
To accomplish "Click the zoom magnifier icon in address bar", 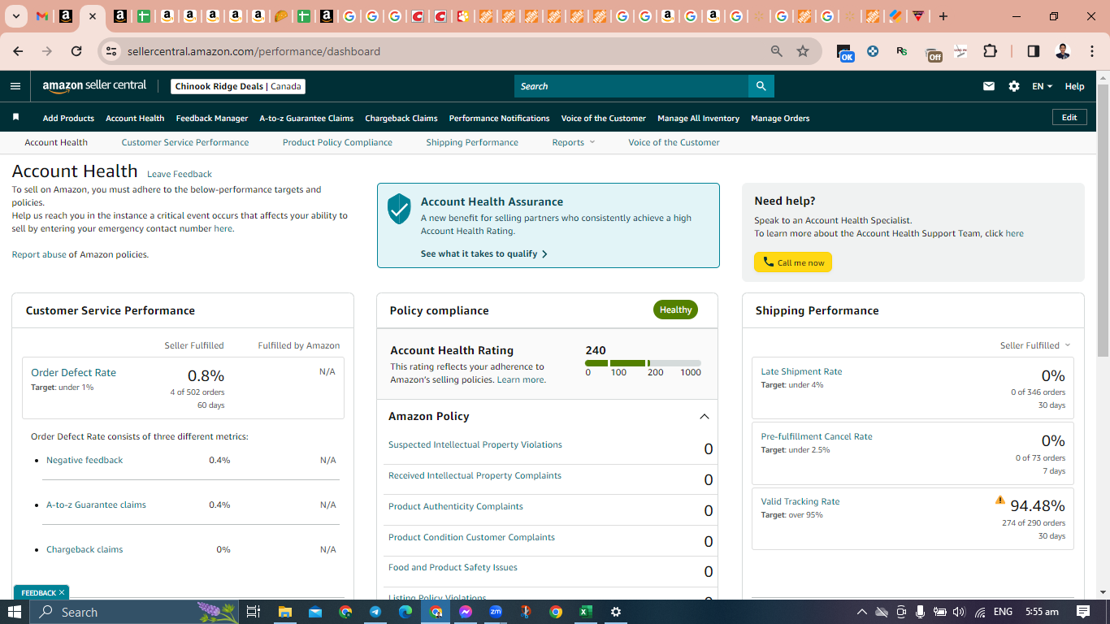I will click(x=777, y=51).
